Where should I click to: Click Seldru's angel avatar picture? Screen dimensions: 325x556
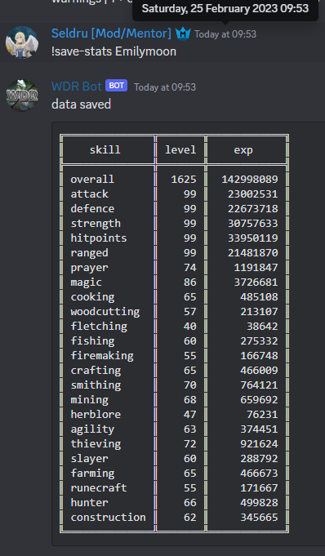click(x=22, y=42)
